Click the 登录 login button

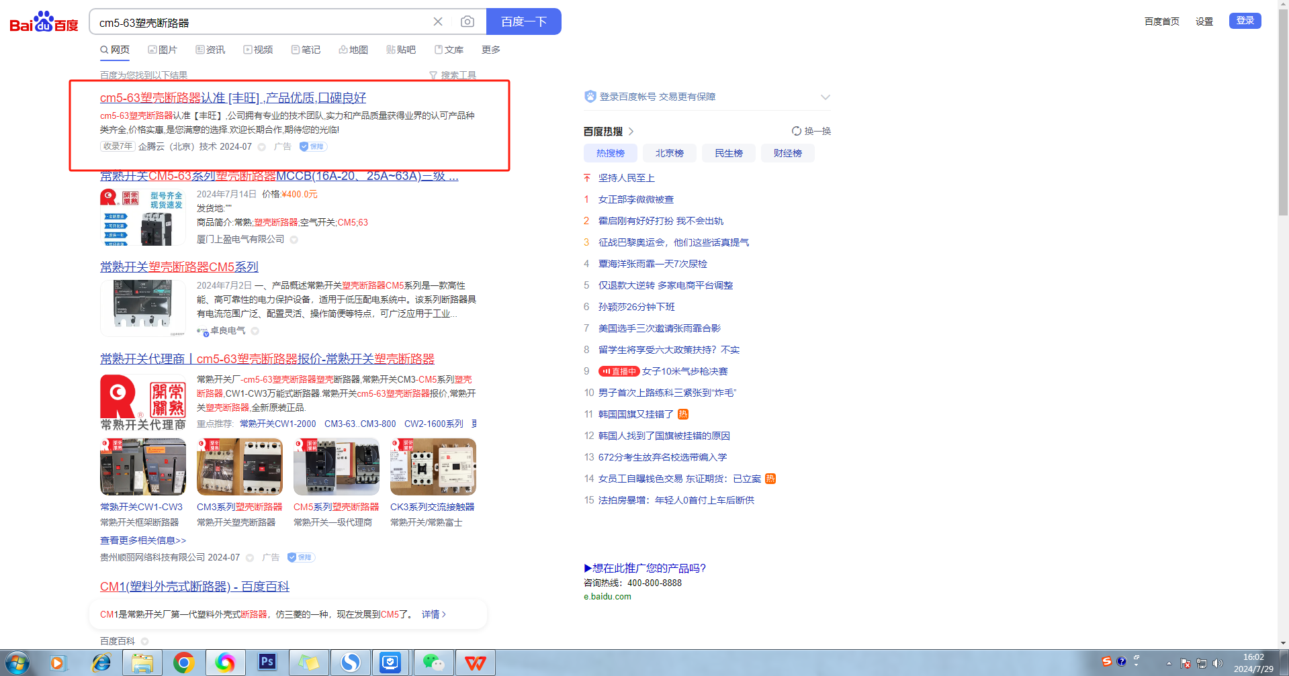[1245, 21]
